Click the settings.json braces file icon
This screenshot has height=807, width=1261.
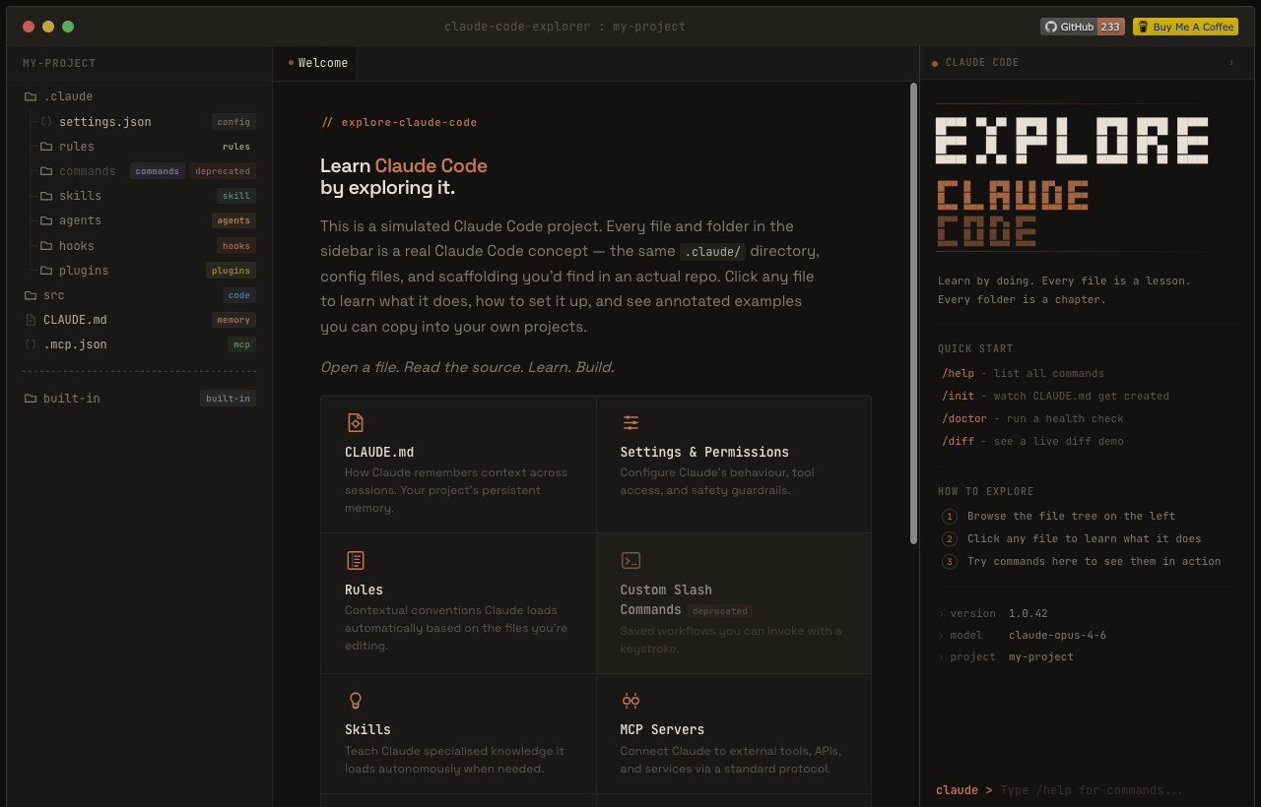coord(45,121)
